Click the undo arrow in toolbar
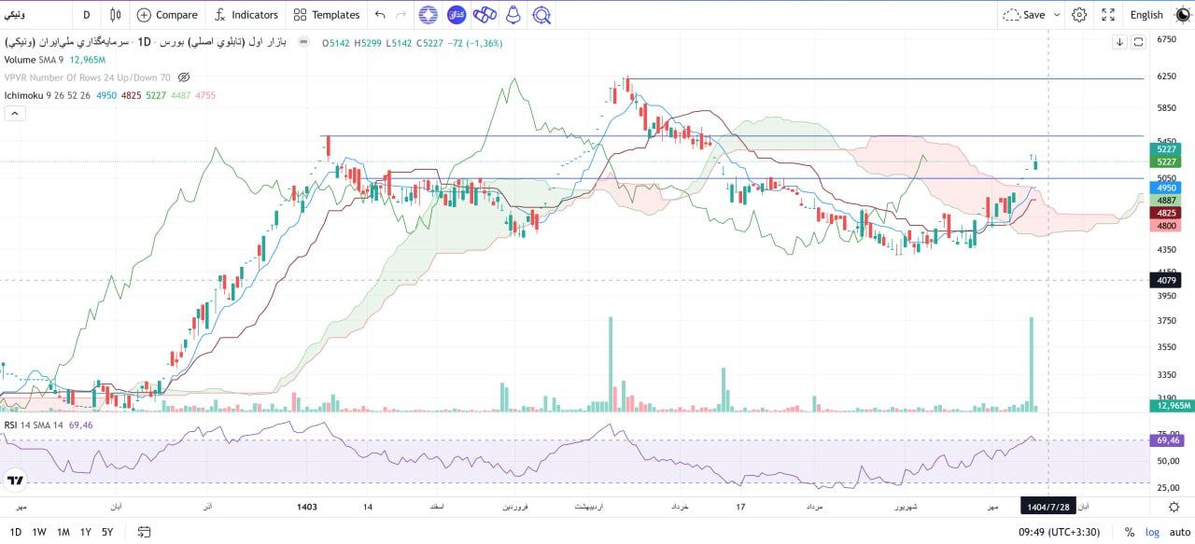 click(x=379, y=15)
